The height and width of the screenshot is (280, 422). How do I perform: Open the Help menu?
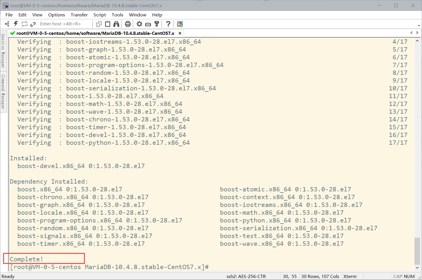[157, 15]
